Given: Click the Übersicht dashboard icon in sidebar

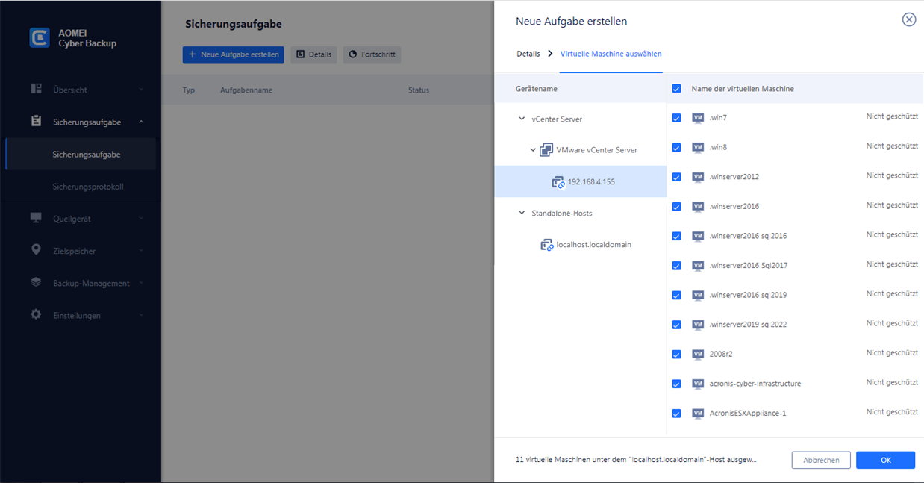Looking at the screenshot, I should point(36,89).
